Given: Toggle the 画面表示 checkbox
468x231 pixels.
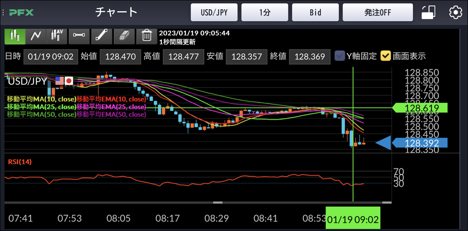Looking at the screenshot, I should coord(385,56).
